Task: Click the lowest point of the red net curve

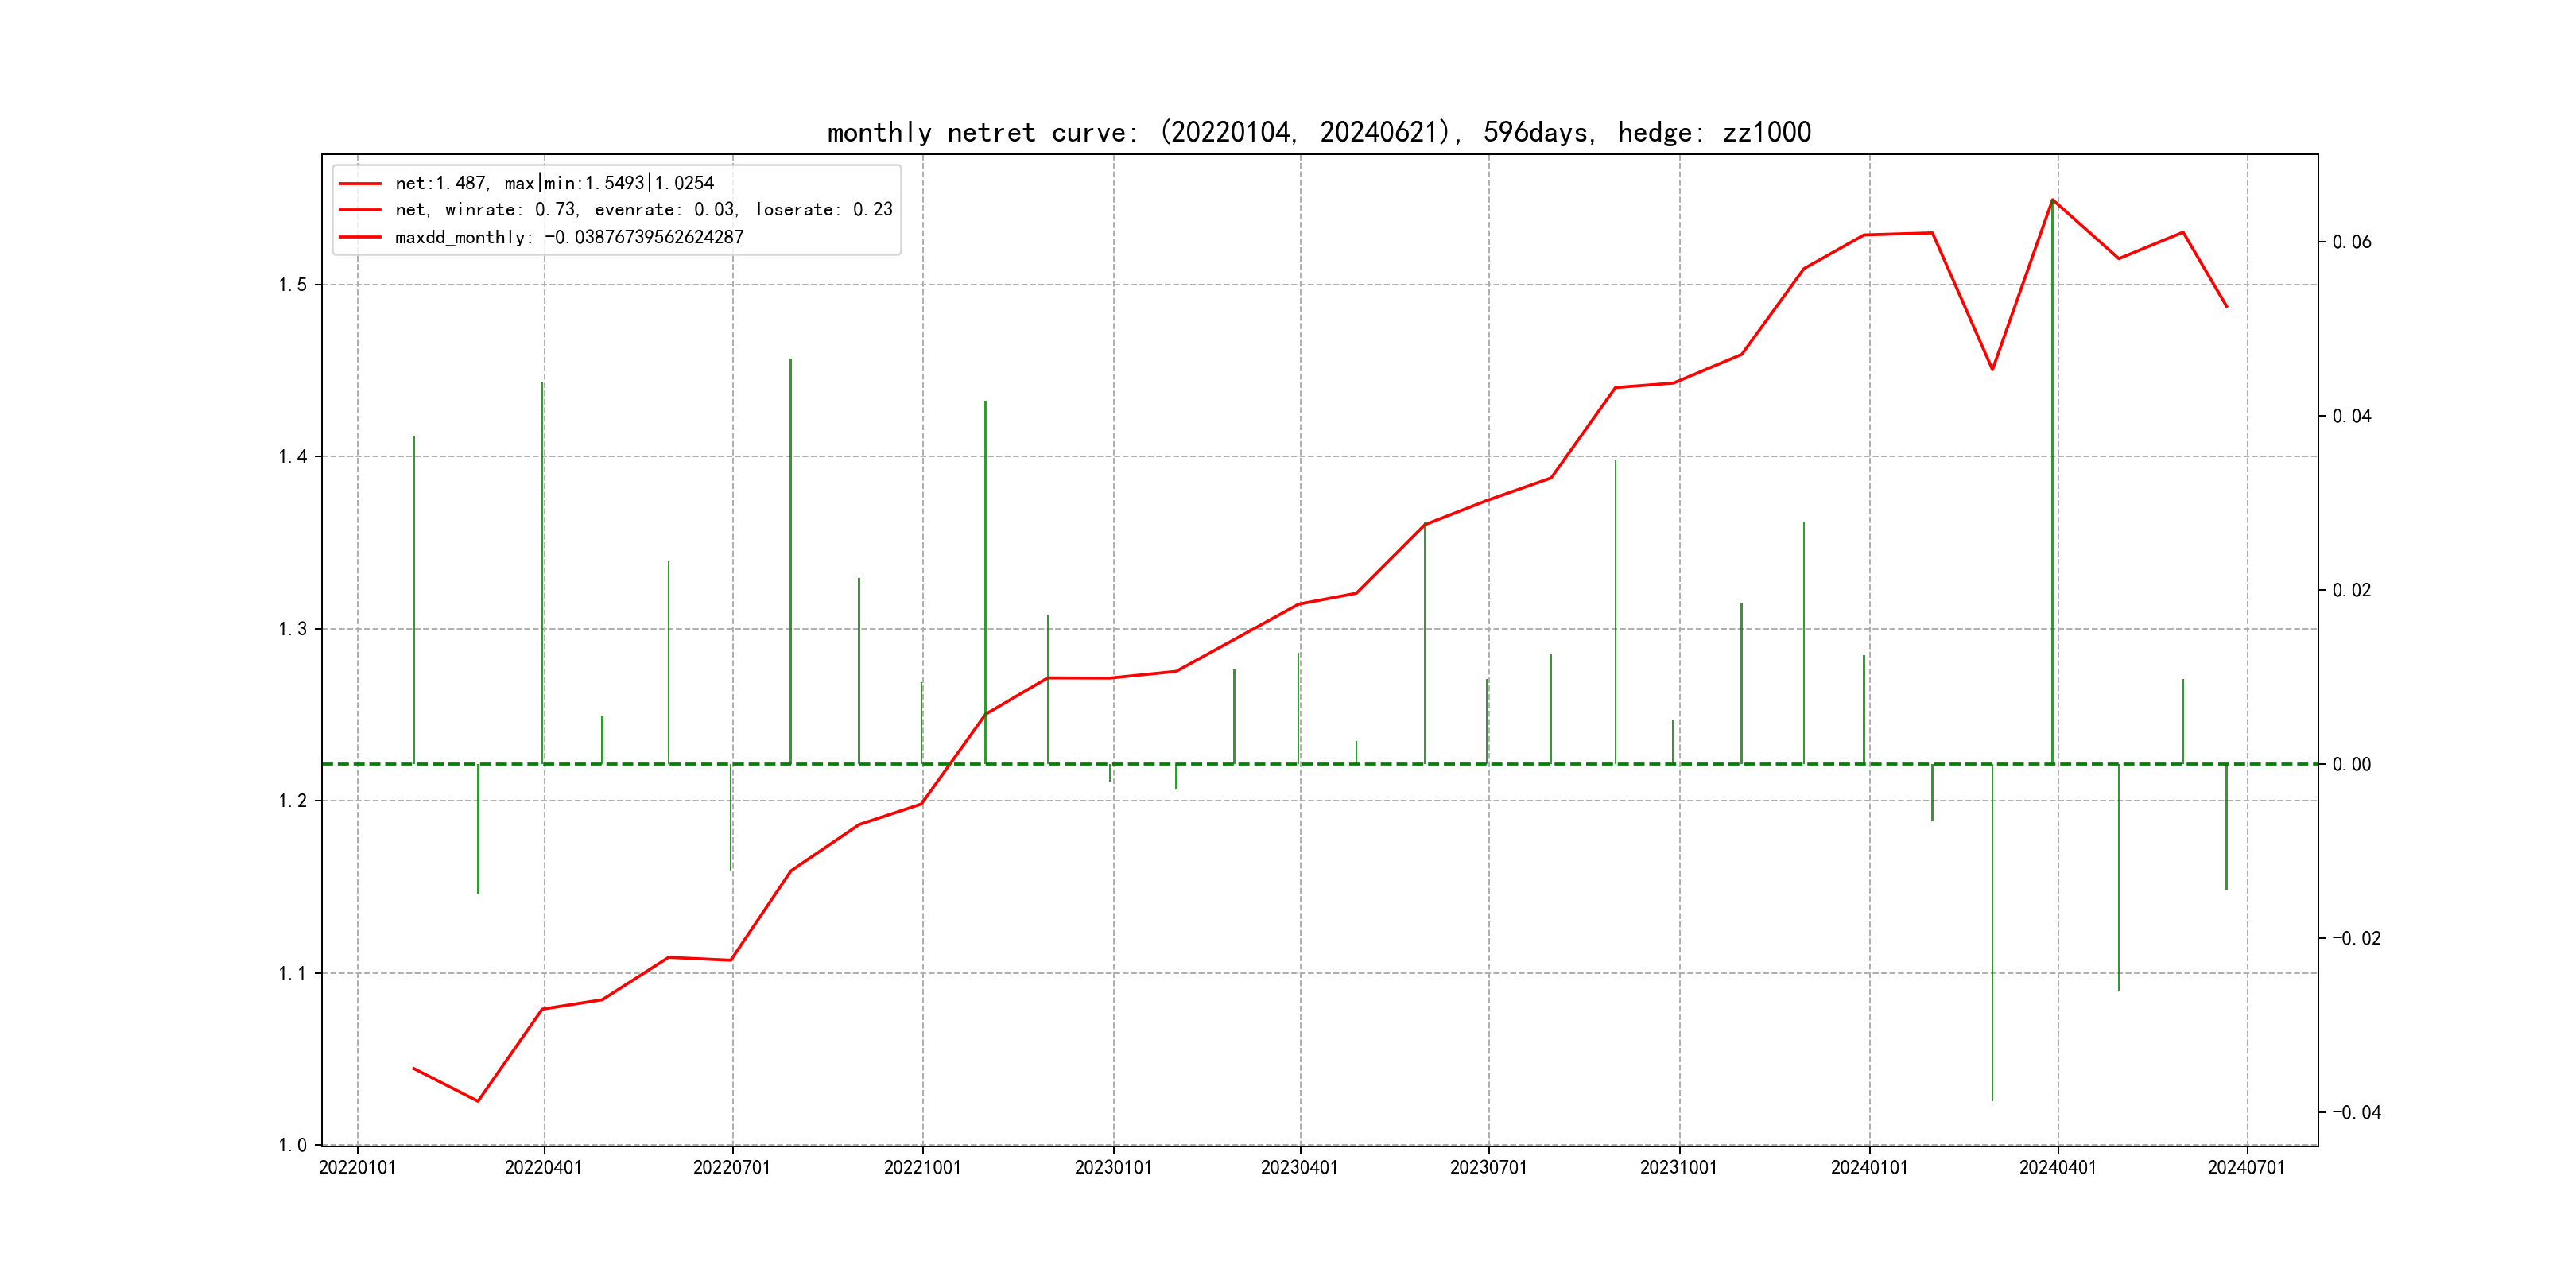Action: pyautogui.click(x=478, y=1101)
